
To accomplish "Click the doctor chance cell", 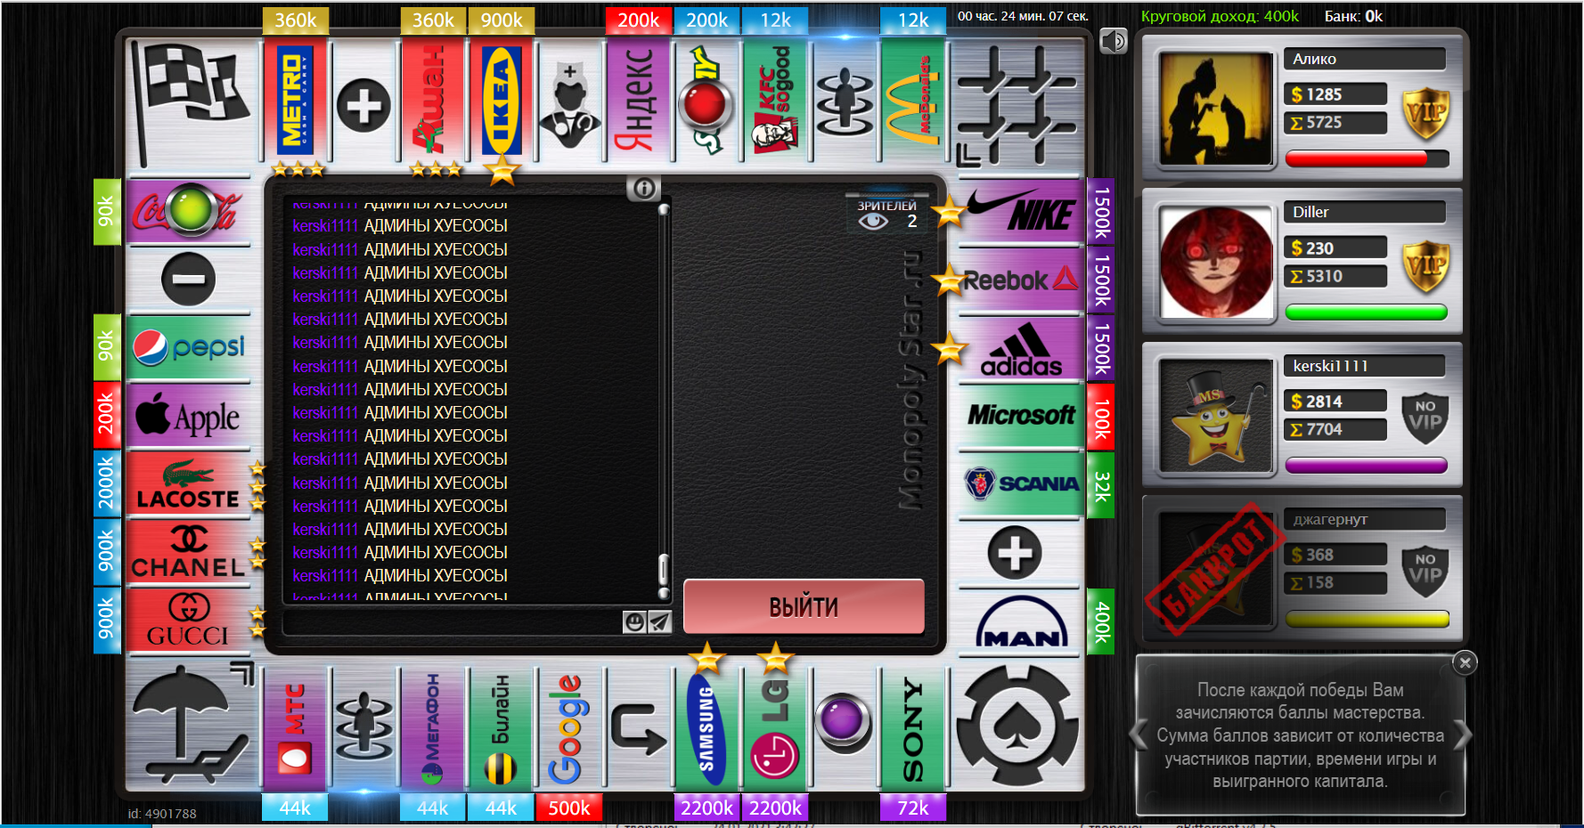I will click(x=570, y=101).
